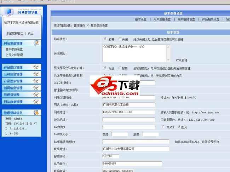Click the tools icon on 产品展厅管理
Screen dimensions: 230x172
pos(36,67)
